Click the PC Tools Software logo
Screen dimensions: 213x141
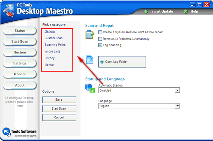[x=20, y=133]
